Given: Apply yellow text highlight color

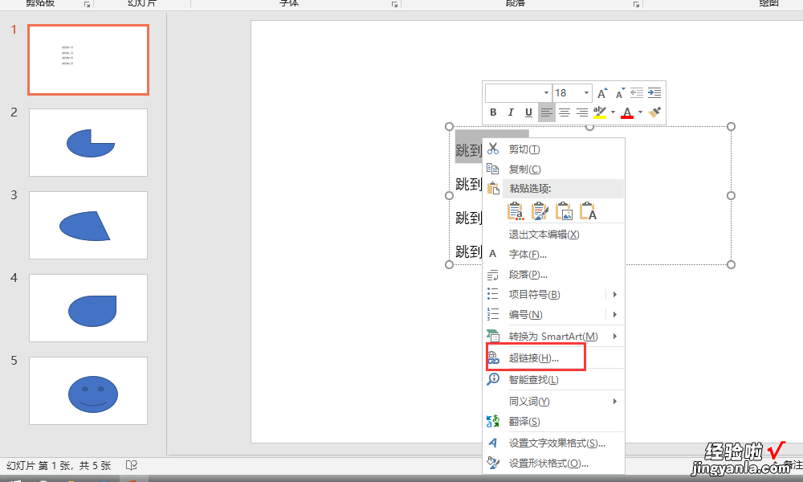Looking at the screenshot, I should (600, 112).
